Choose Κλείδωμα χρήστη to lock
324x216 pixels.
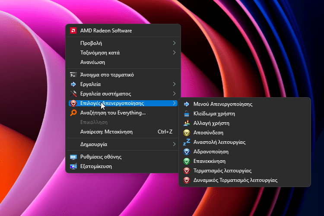pos(245,114)
